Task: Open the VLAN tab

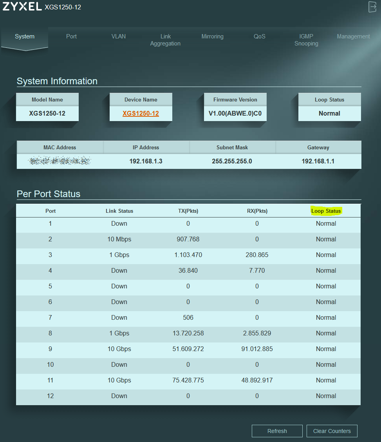Action: 119,36
